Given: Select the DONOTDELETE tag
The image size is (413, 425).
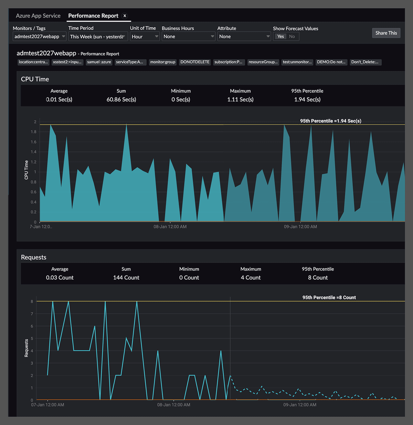Looking at the screenshot, I should click(x=195, y=62).
